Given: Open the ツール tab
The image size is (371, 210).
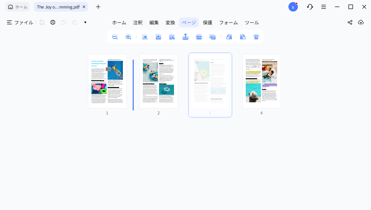Looking at the screenshot, I should (x=252, y=22).
